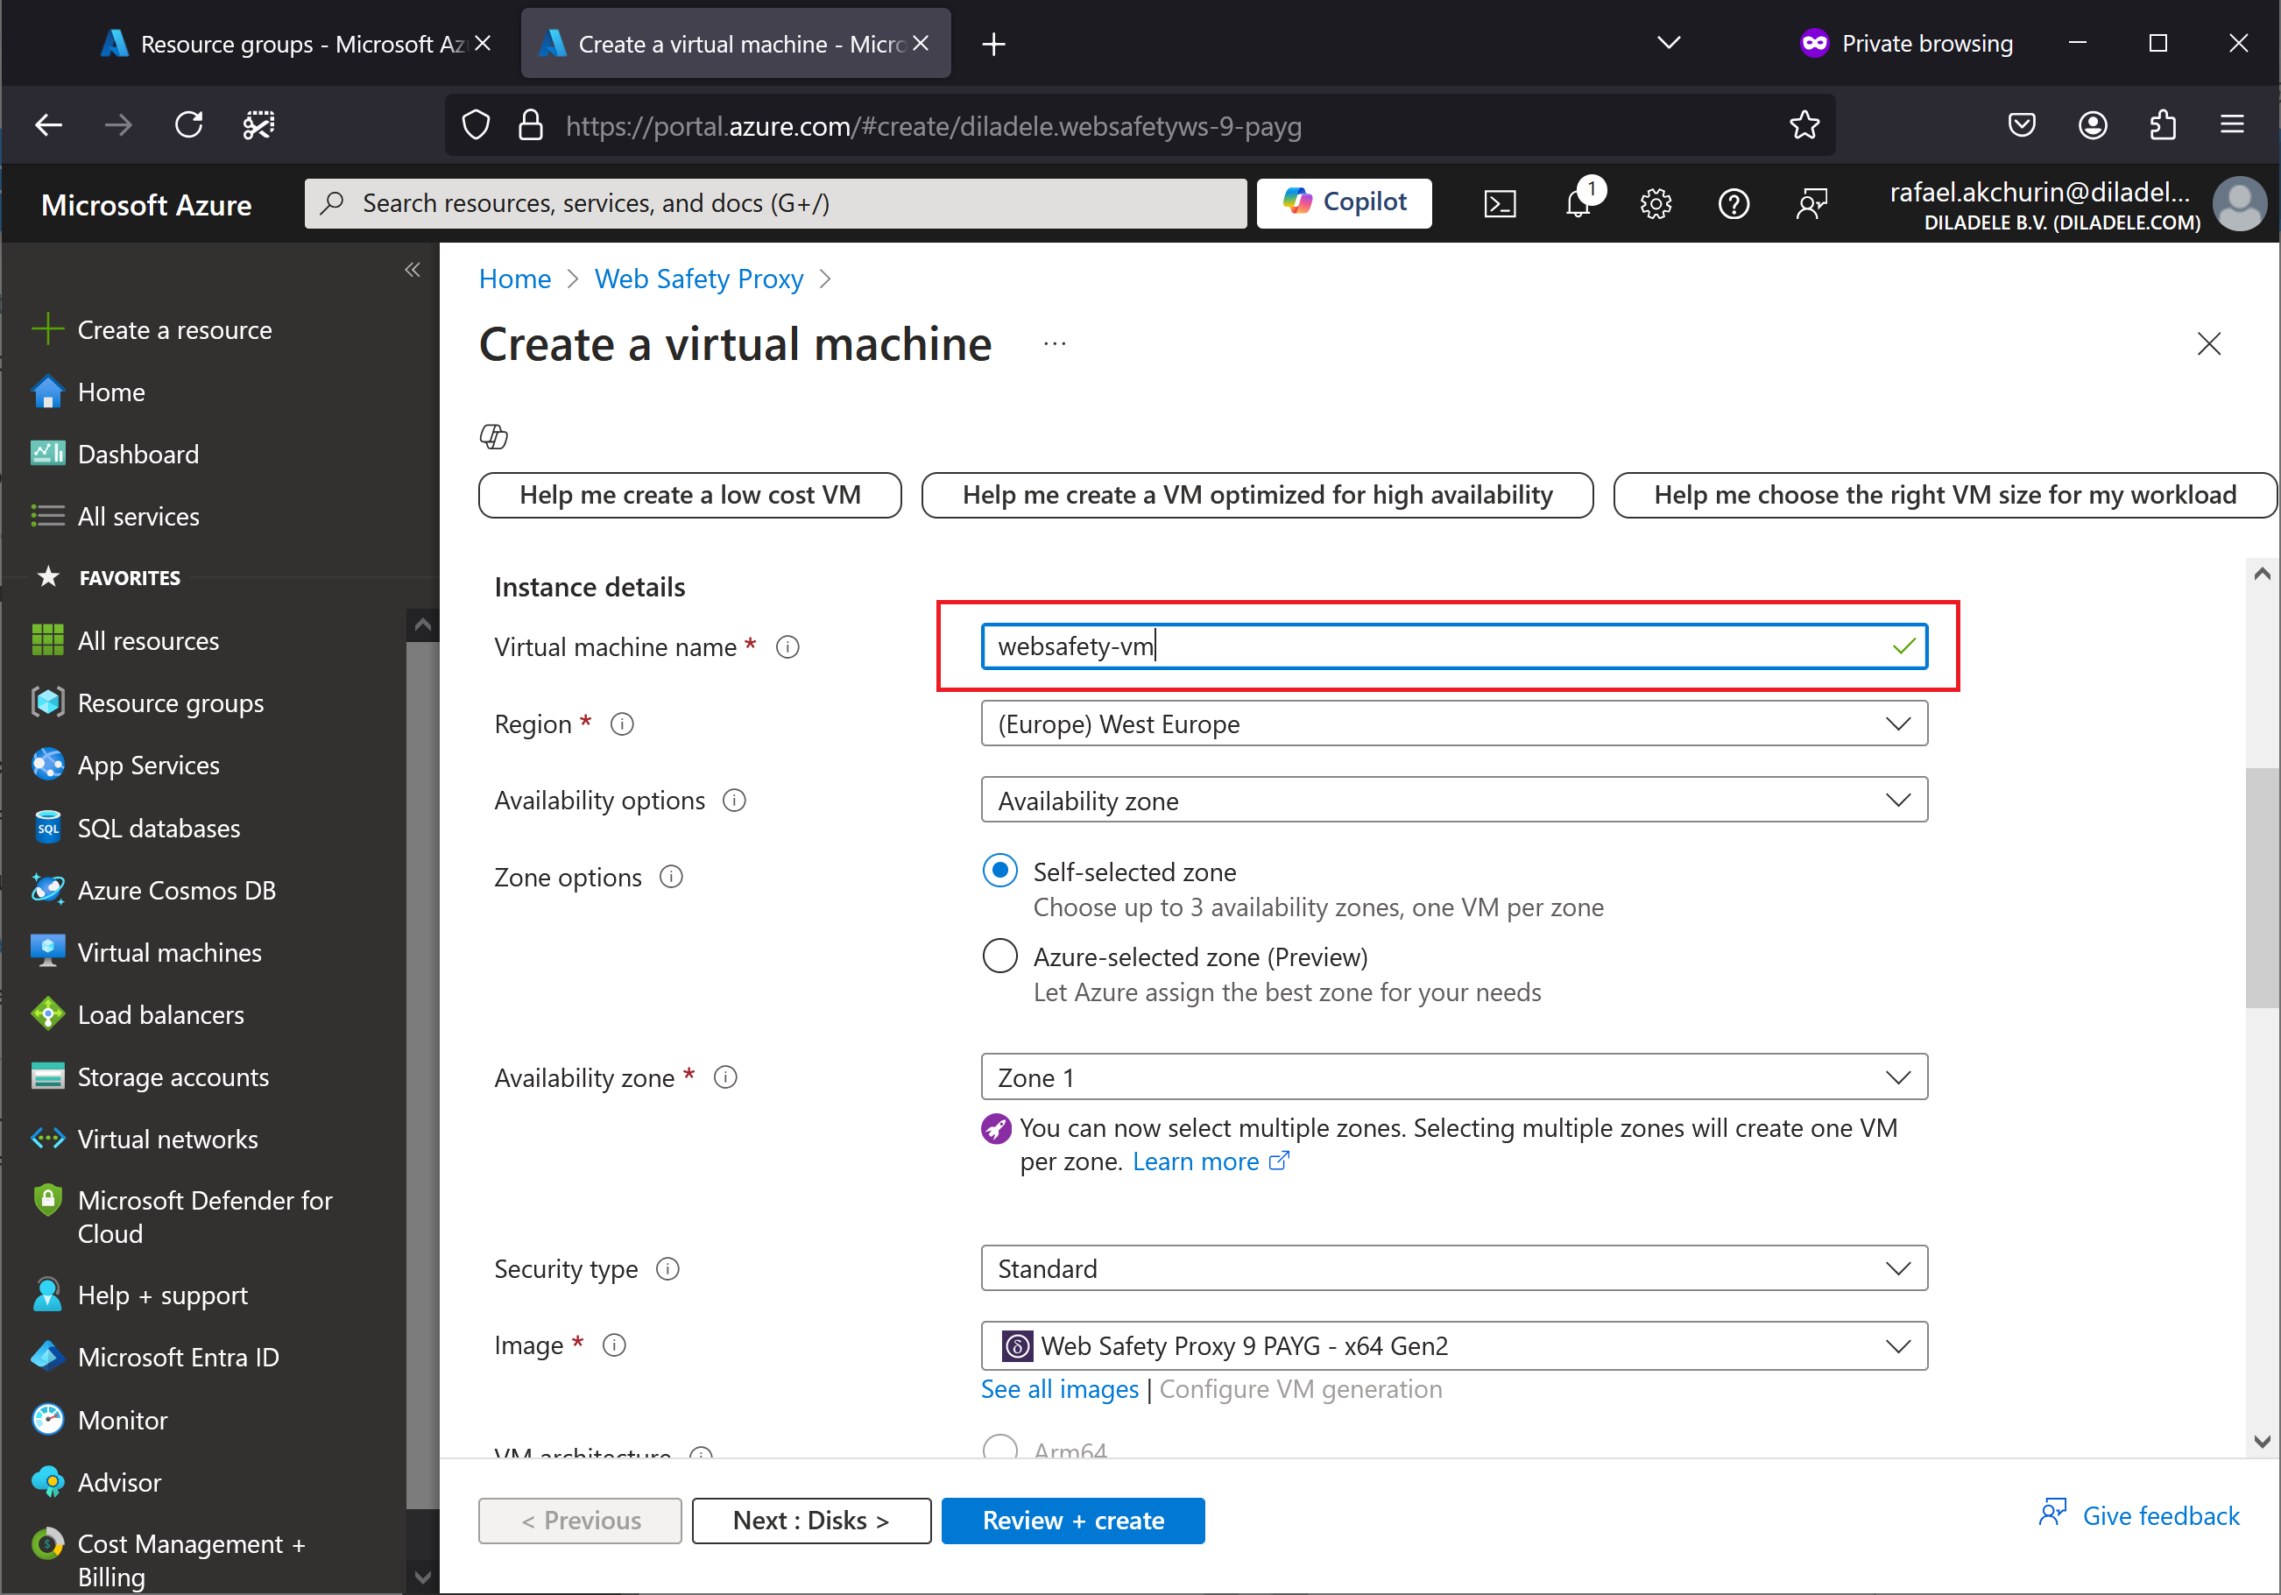
Task: Open the Image dropdown
Action: tap(1453, 1347)
